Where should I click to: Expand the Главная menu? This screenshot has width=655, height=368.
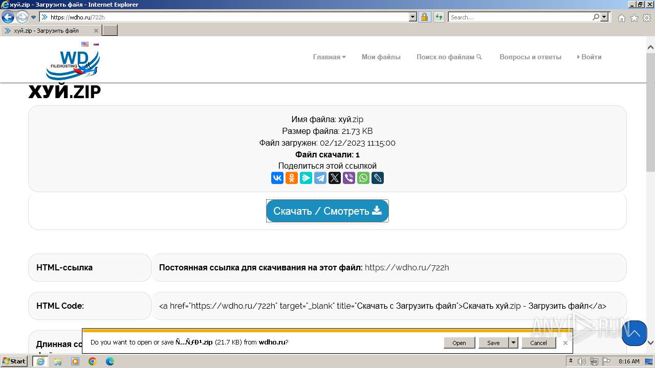329,57
